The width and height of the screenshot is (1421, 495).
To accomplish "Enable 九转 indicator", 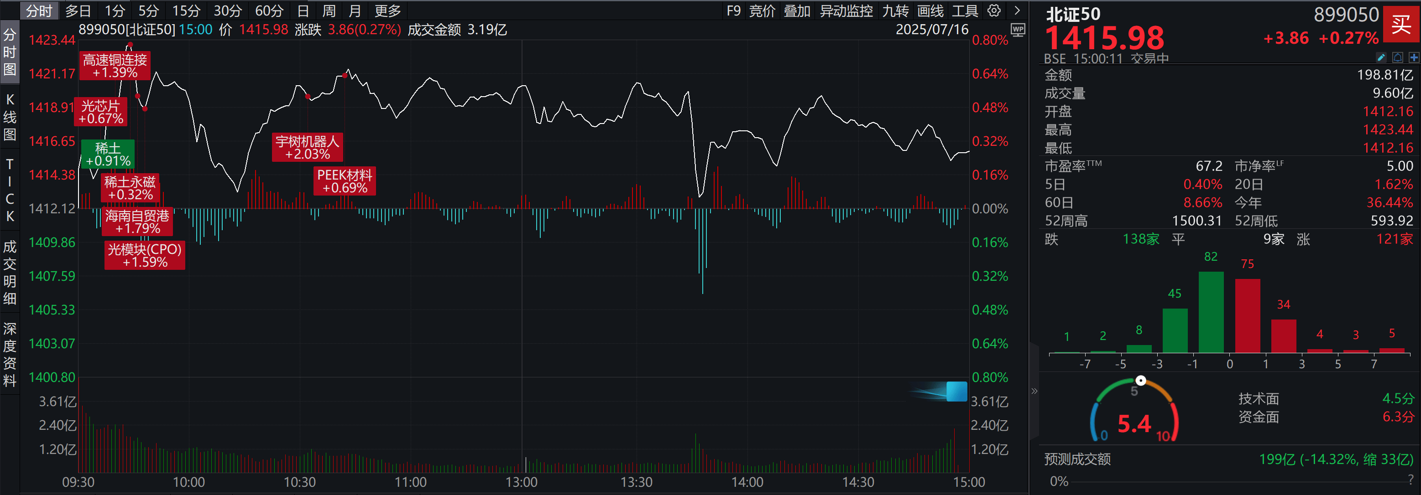I will (895, 10).
